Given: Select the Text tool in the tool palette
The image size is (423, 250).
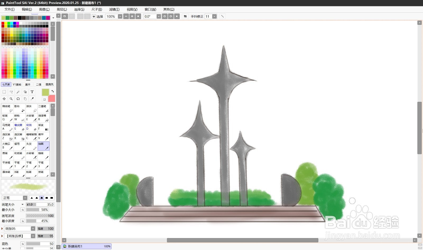Looking at the screenshot, I should tap(32, 92).
